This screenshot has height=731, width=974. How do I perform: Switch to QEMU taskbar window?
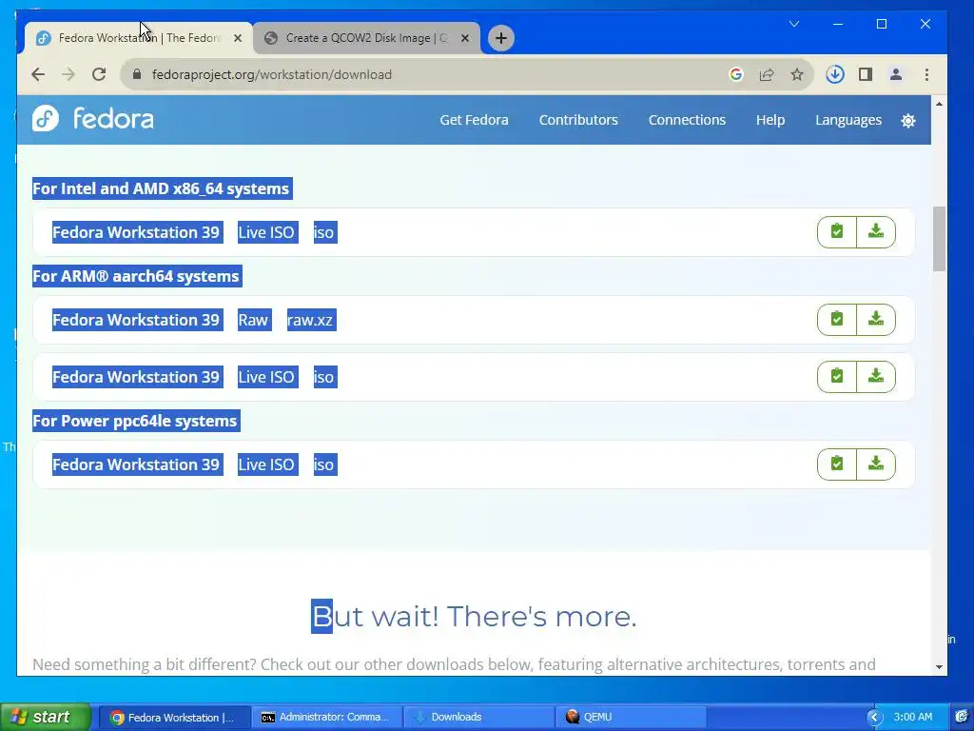pos(631,718)
